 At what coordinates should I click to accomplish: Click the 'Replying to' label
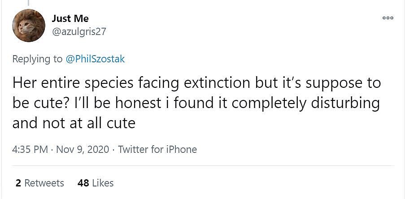click(38, 59)
